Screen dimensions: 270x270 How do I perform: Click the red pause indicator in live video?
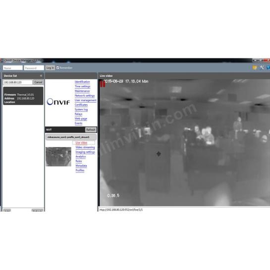(x=103, y=84)
